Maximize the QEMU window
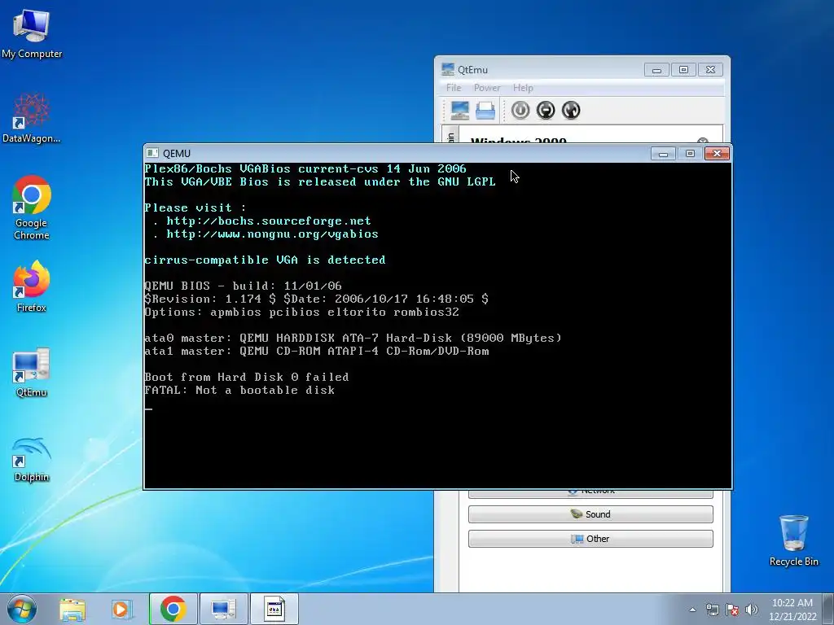Screen dimensions: 834x625 [x=690, y=154]
